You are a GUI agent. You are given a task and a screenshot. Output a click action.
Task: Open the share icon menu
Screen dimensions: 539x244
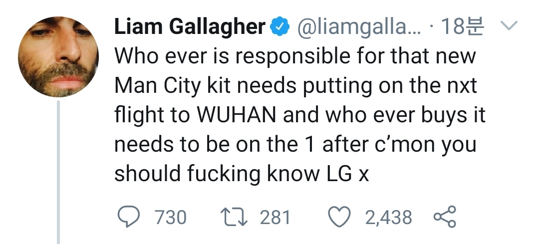pos(445,217)
